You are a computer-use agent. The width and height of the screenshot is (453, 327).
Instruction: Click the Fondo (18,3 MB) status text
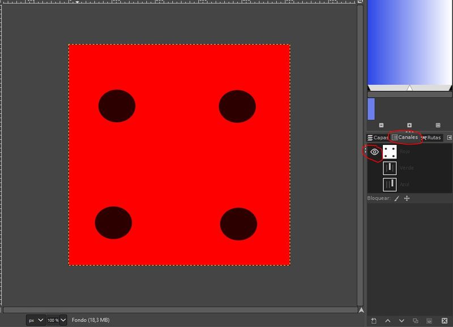click(x=91, y=320)
